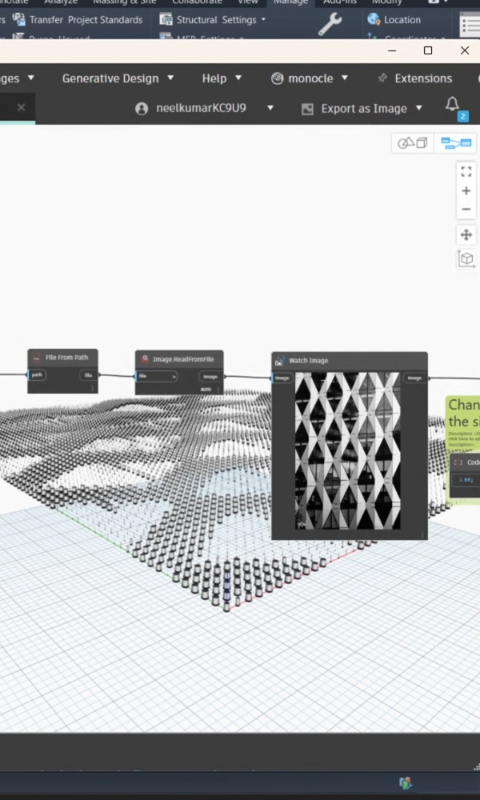Click Watch Image output image port

point(414,378)
